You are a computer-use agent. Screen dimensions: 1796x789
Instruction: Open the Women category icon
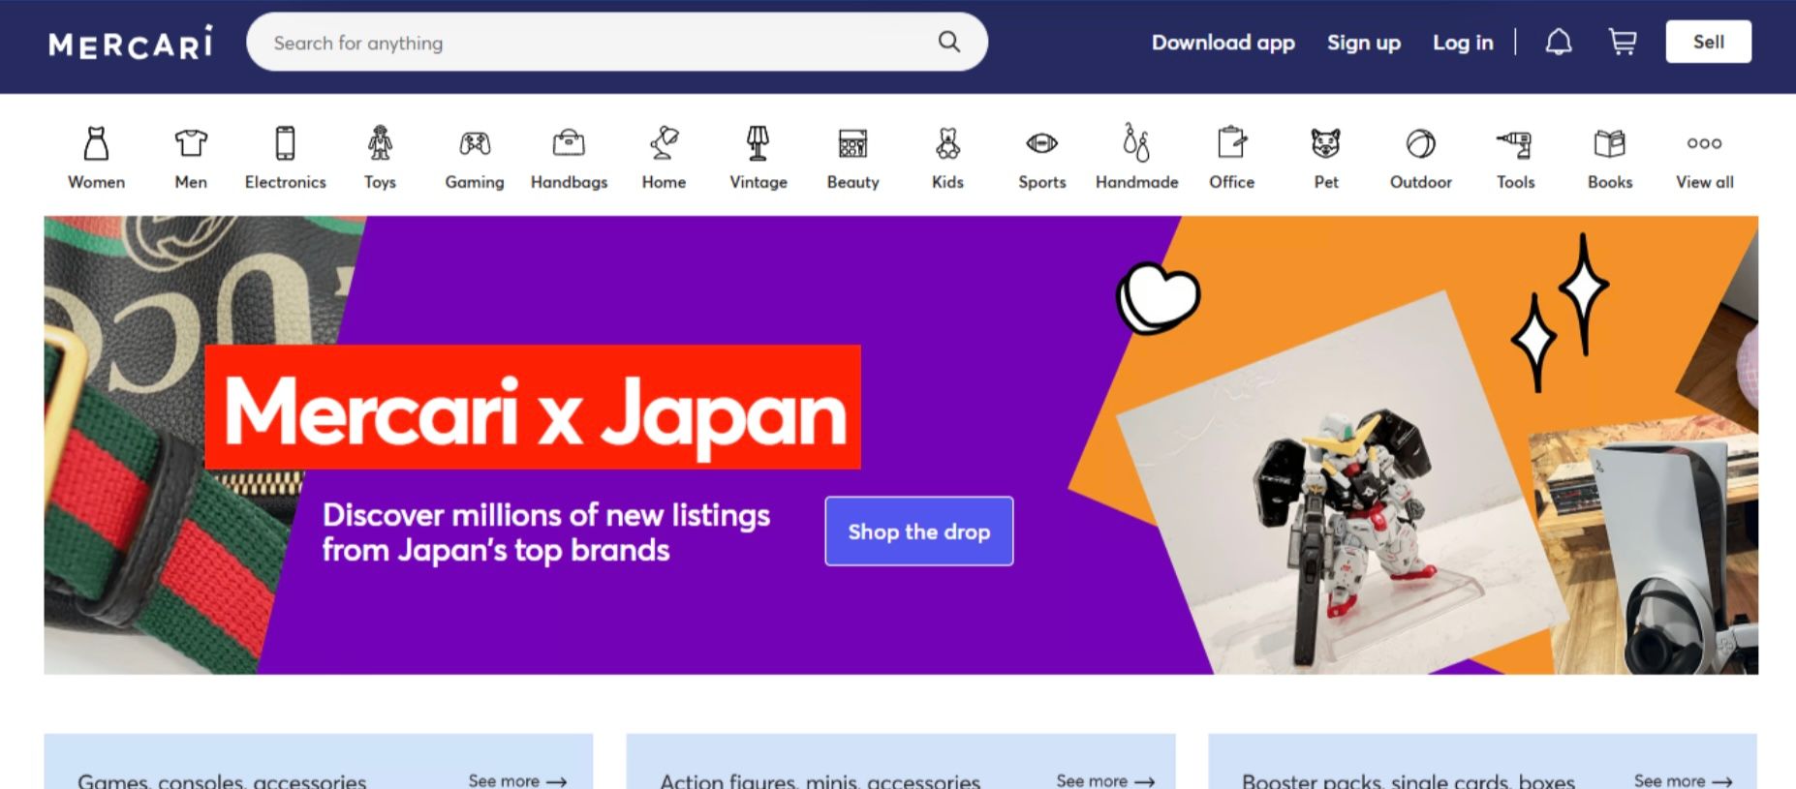point(96,143)
